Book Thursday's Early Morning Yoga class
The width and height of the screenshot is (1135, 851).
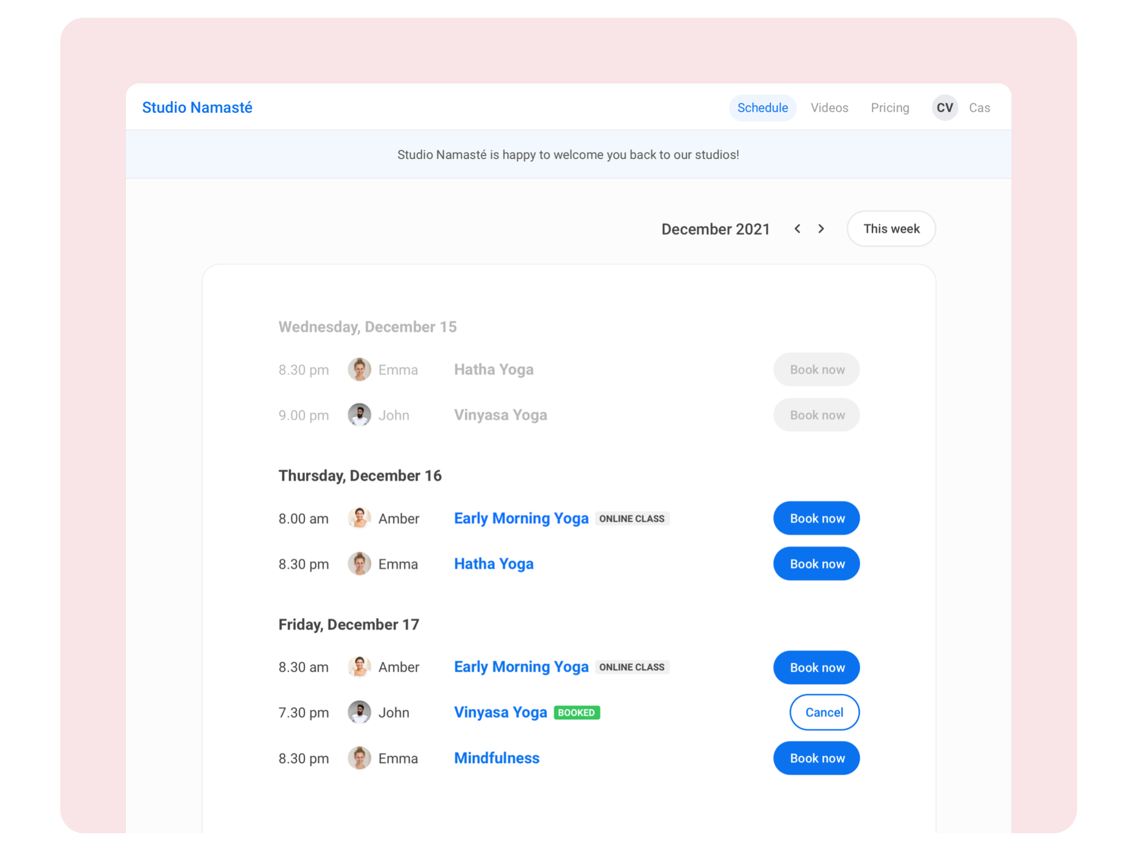pyautogui.click(x=816, y=518)
